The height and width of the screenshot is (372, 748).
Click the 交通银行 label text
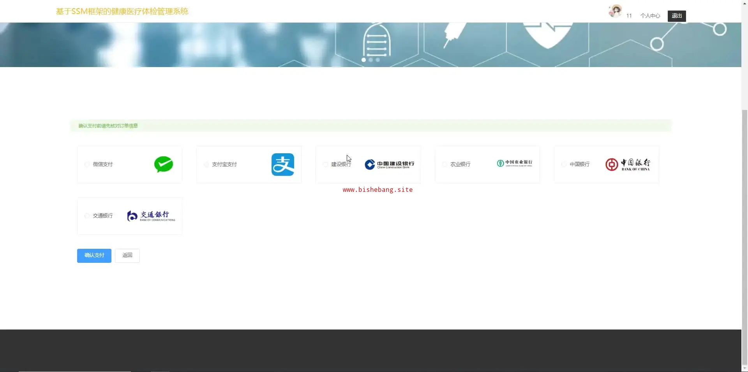103,216
